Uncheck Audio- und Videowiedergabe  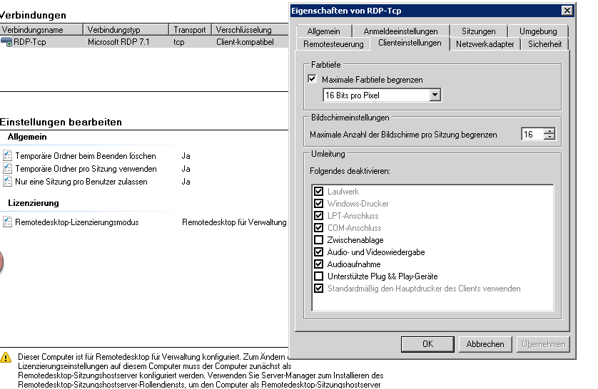click(318, 252)
